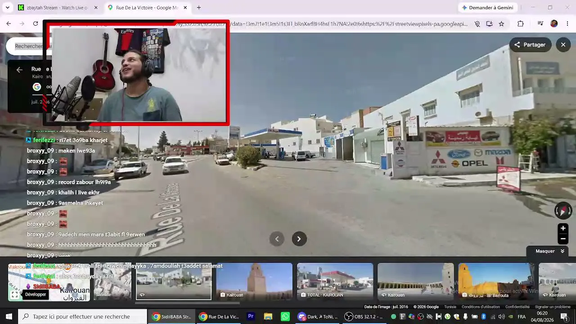Click the thumbnail strip horizontal scrollbar

[x=187, y=303]
